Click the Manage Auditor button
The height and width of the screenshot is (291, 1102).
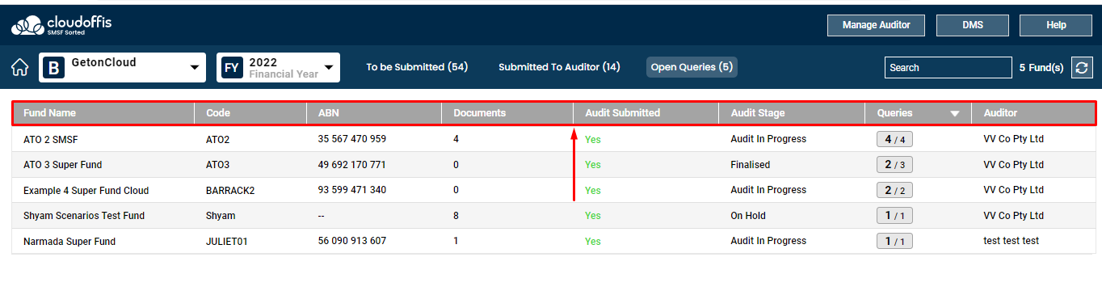coord(877,25)
